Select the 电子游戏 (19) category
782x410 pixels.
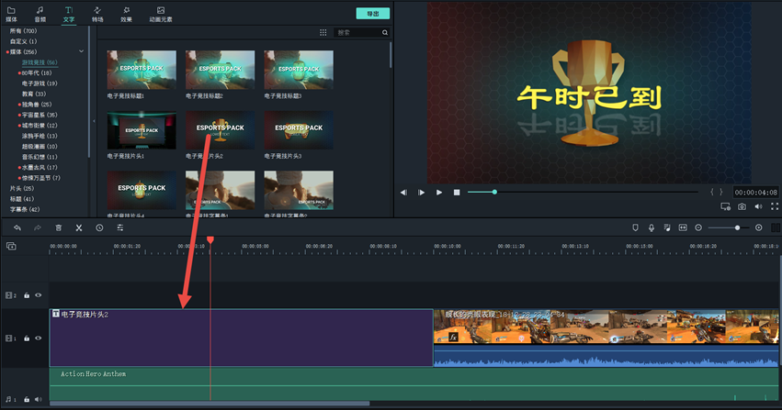40,83
